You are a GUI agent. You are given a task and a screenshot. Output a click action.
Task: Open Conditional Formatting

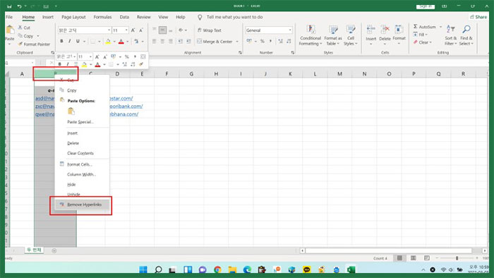coord(311,35)
